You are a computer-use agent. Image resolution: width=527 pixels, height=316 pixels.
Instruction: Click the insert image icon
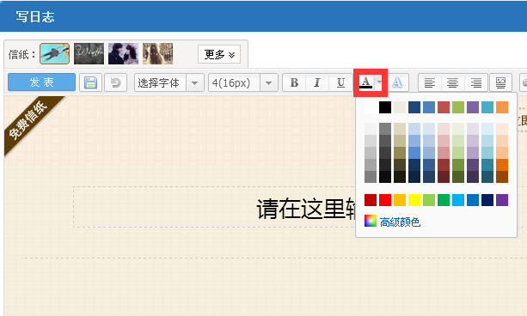coord(501,82)
